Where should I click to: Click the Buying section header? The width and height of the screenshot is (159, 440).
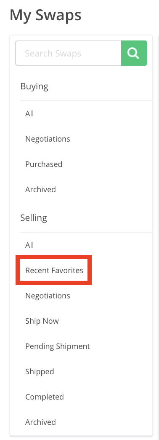(34, 86)
